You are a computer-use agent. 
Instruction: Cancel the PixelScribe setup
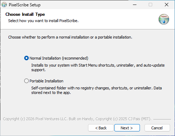point(157,128)
